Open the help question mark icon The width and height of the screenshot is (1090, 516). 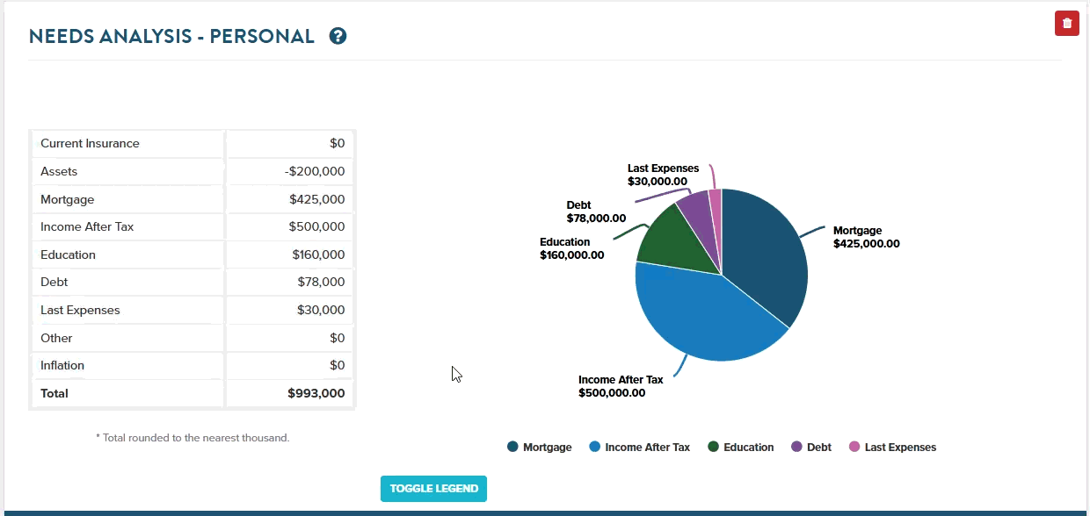coord(338,36)
